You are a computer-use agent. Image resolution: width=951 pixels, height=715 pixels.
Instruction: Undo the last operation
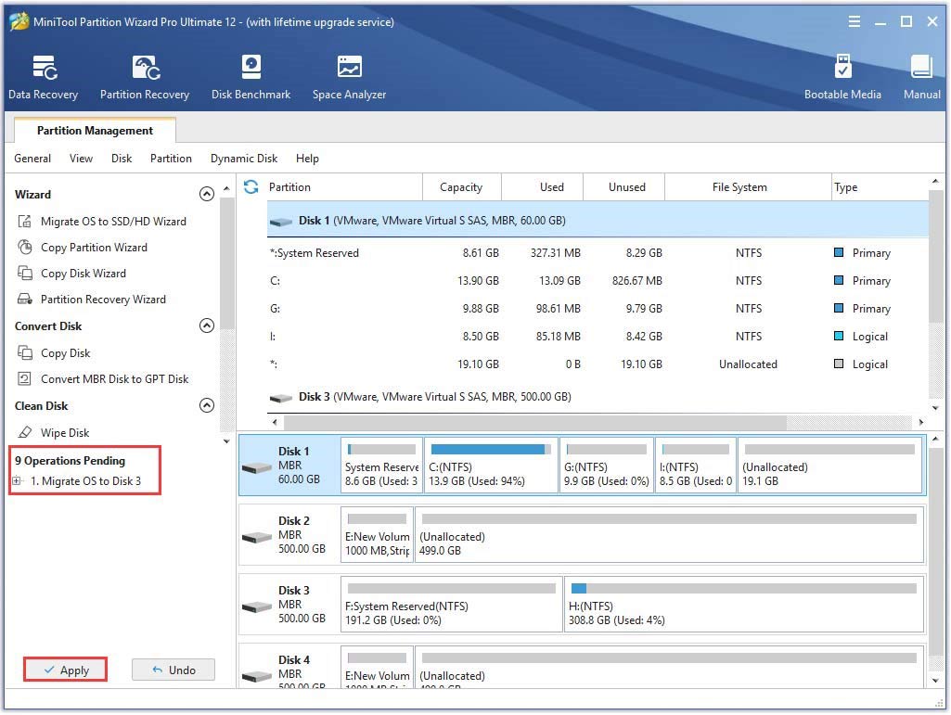[x=173, y=669]
